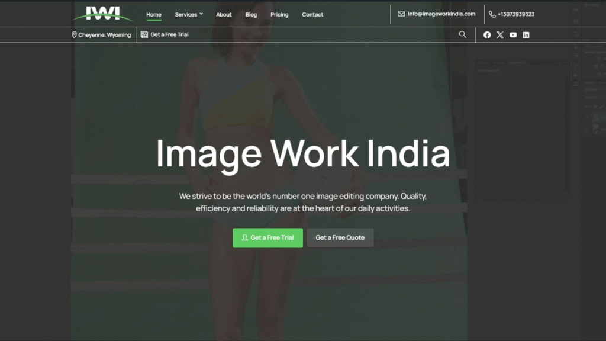606x341 pixels.
Task: Click the location pin icon
Action: 74,35
